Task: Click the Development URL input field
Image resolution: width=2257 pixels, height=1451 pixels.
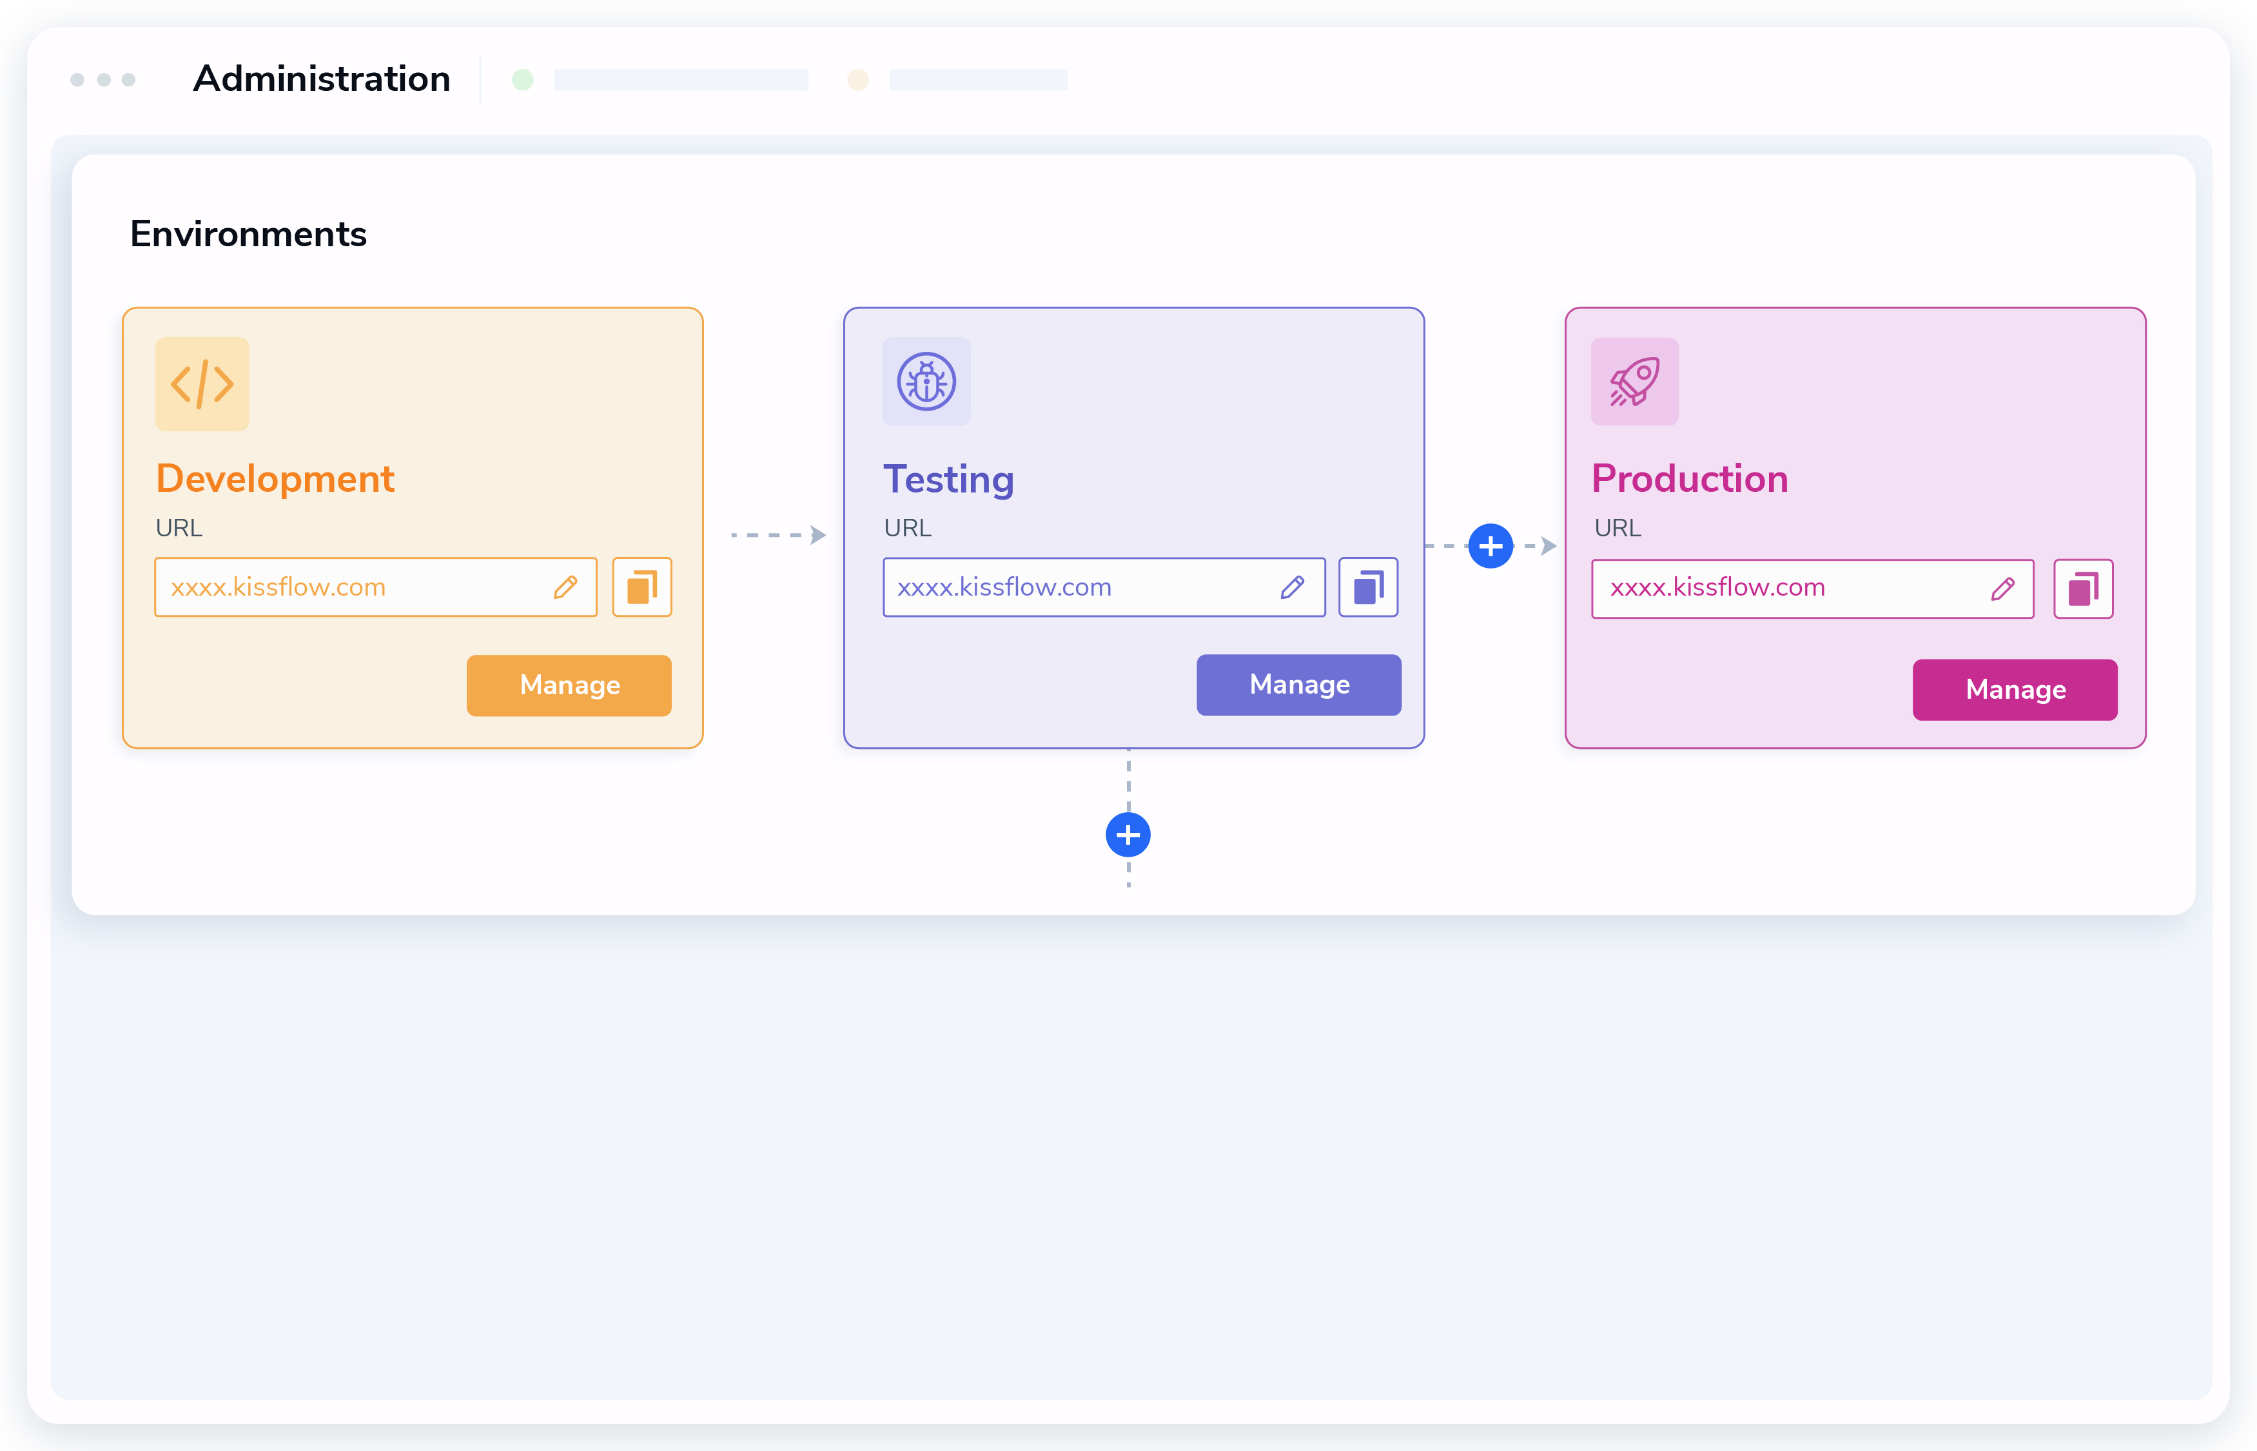Action: pyautogui.click(x=349, y=587)
